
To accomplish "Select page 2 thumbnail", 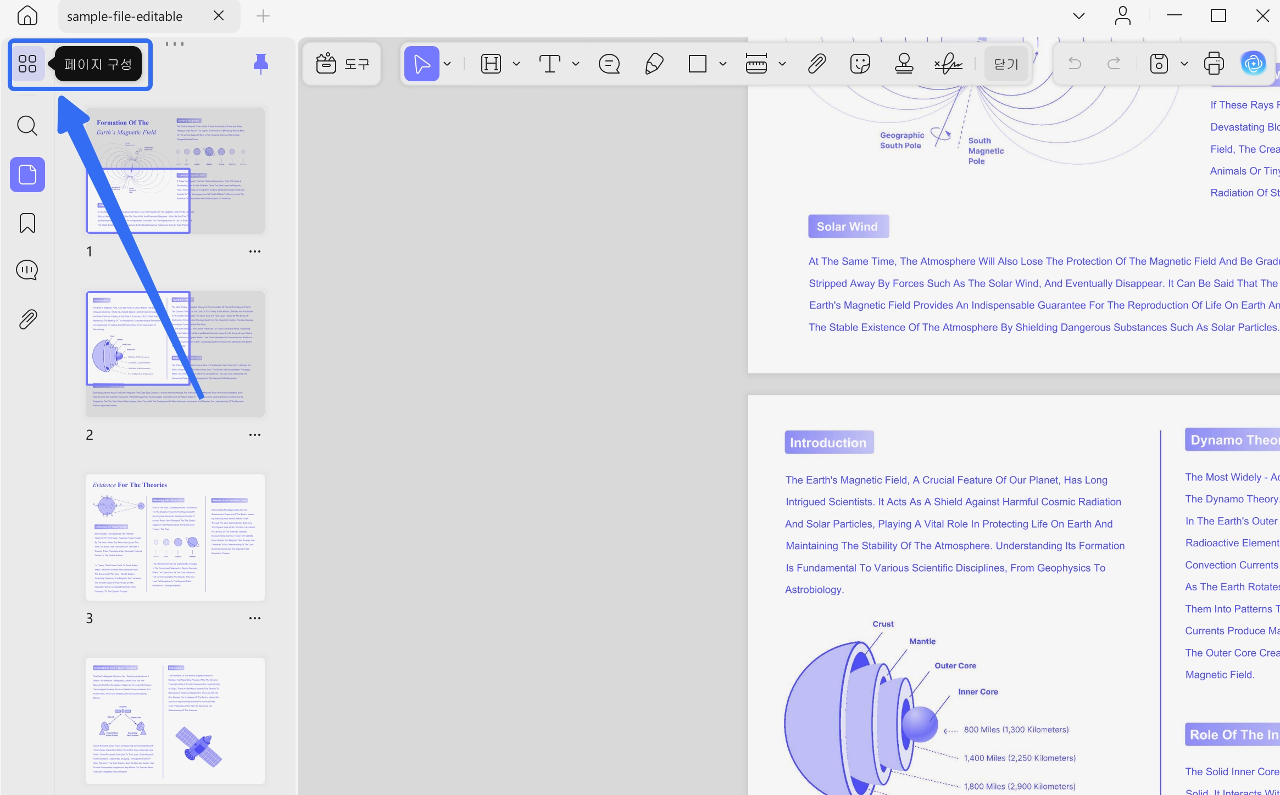I will 175,354.
